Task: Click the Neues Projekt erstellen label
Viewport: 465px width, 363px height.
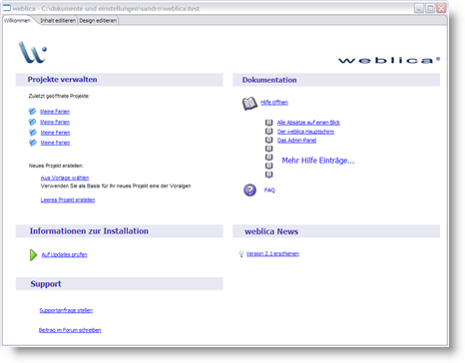Action: (56, 166)
